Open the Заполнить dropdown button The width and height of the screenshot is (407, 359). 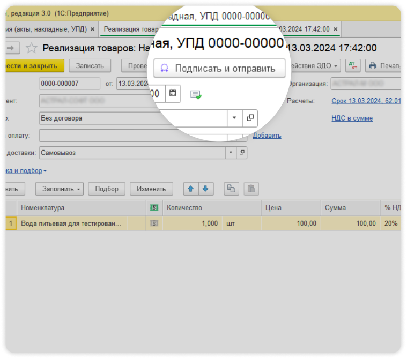pyautogui.click(x=60, y=189)
